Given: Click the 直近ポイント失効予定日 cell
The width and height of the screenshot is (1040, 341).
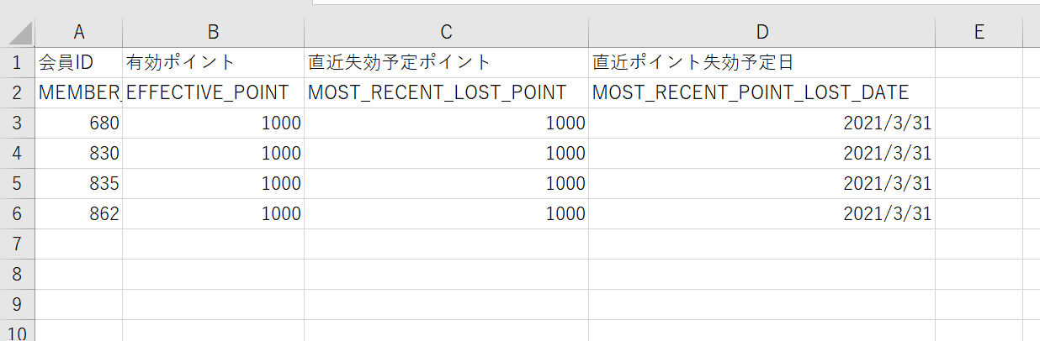Looking at the screenshot, I should point(761,62).
